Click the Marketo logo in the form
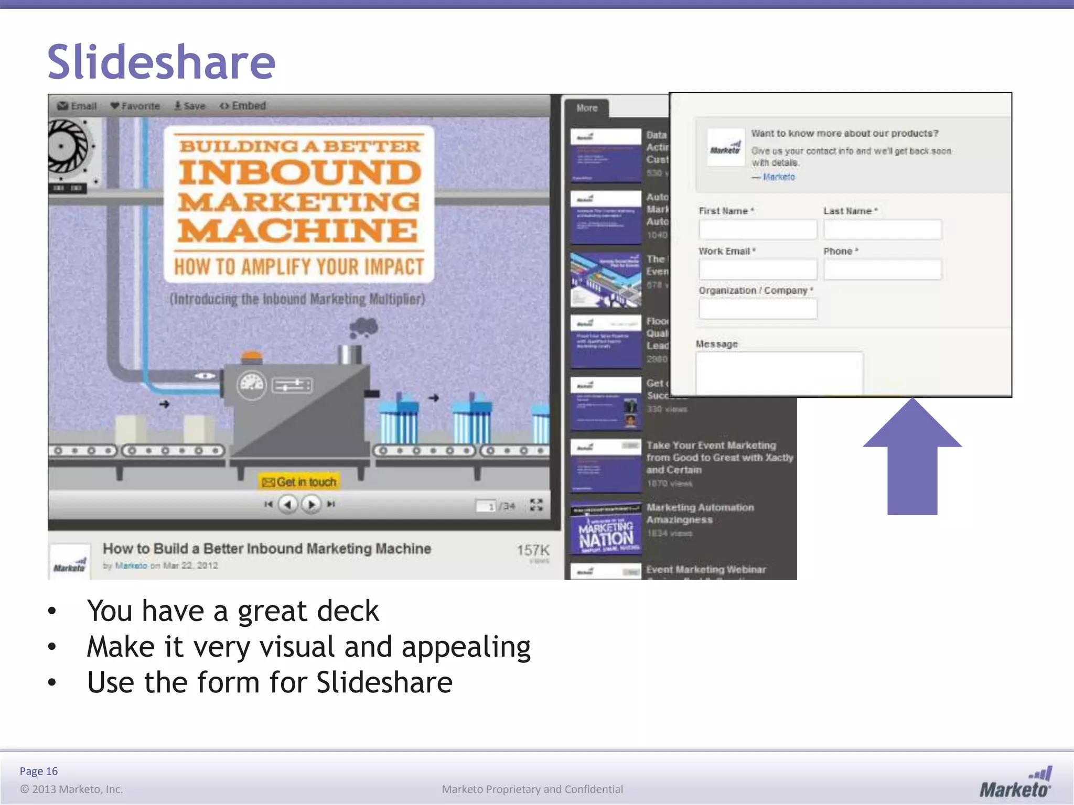1074x805 pixels. [x=726, y=147]
